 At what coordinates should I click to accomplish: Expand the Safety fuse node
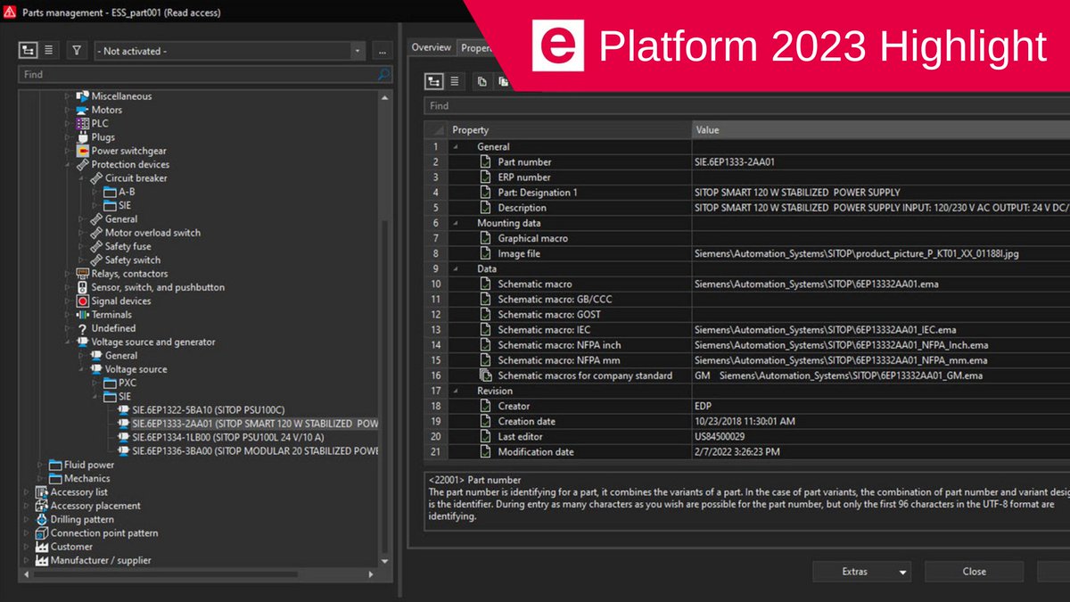(81, 246)
